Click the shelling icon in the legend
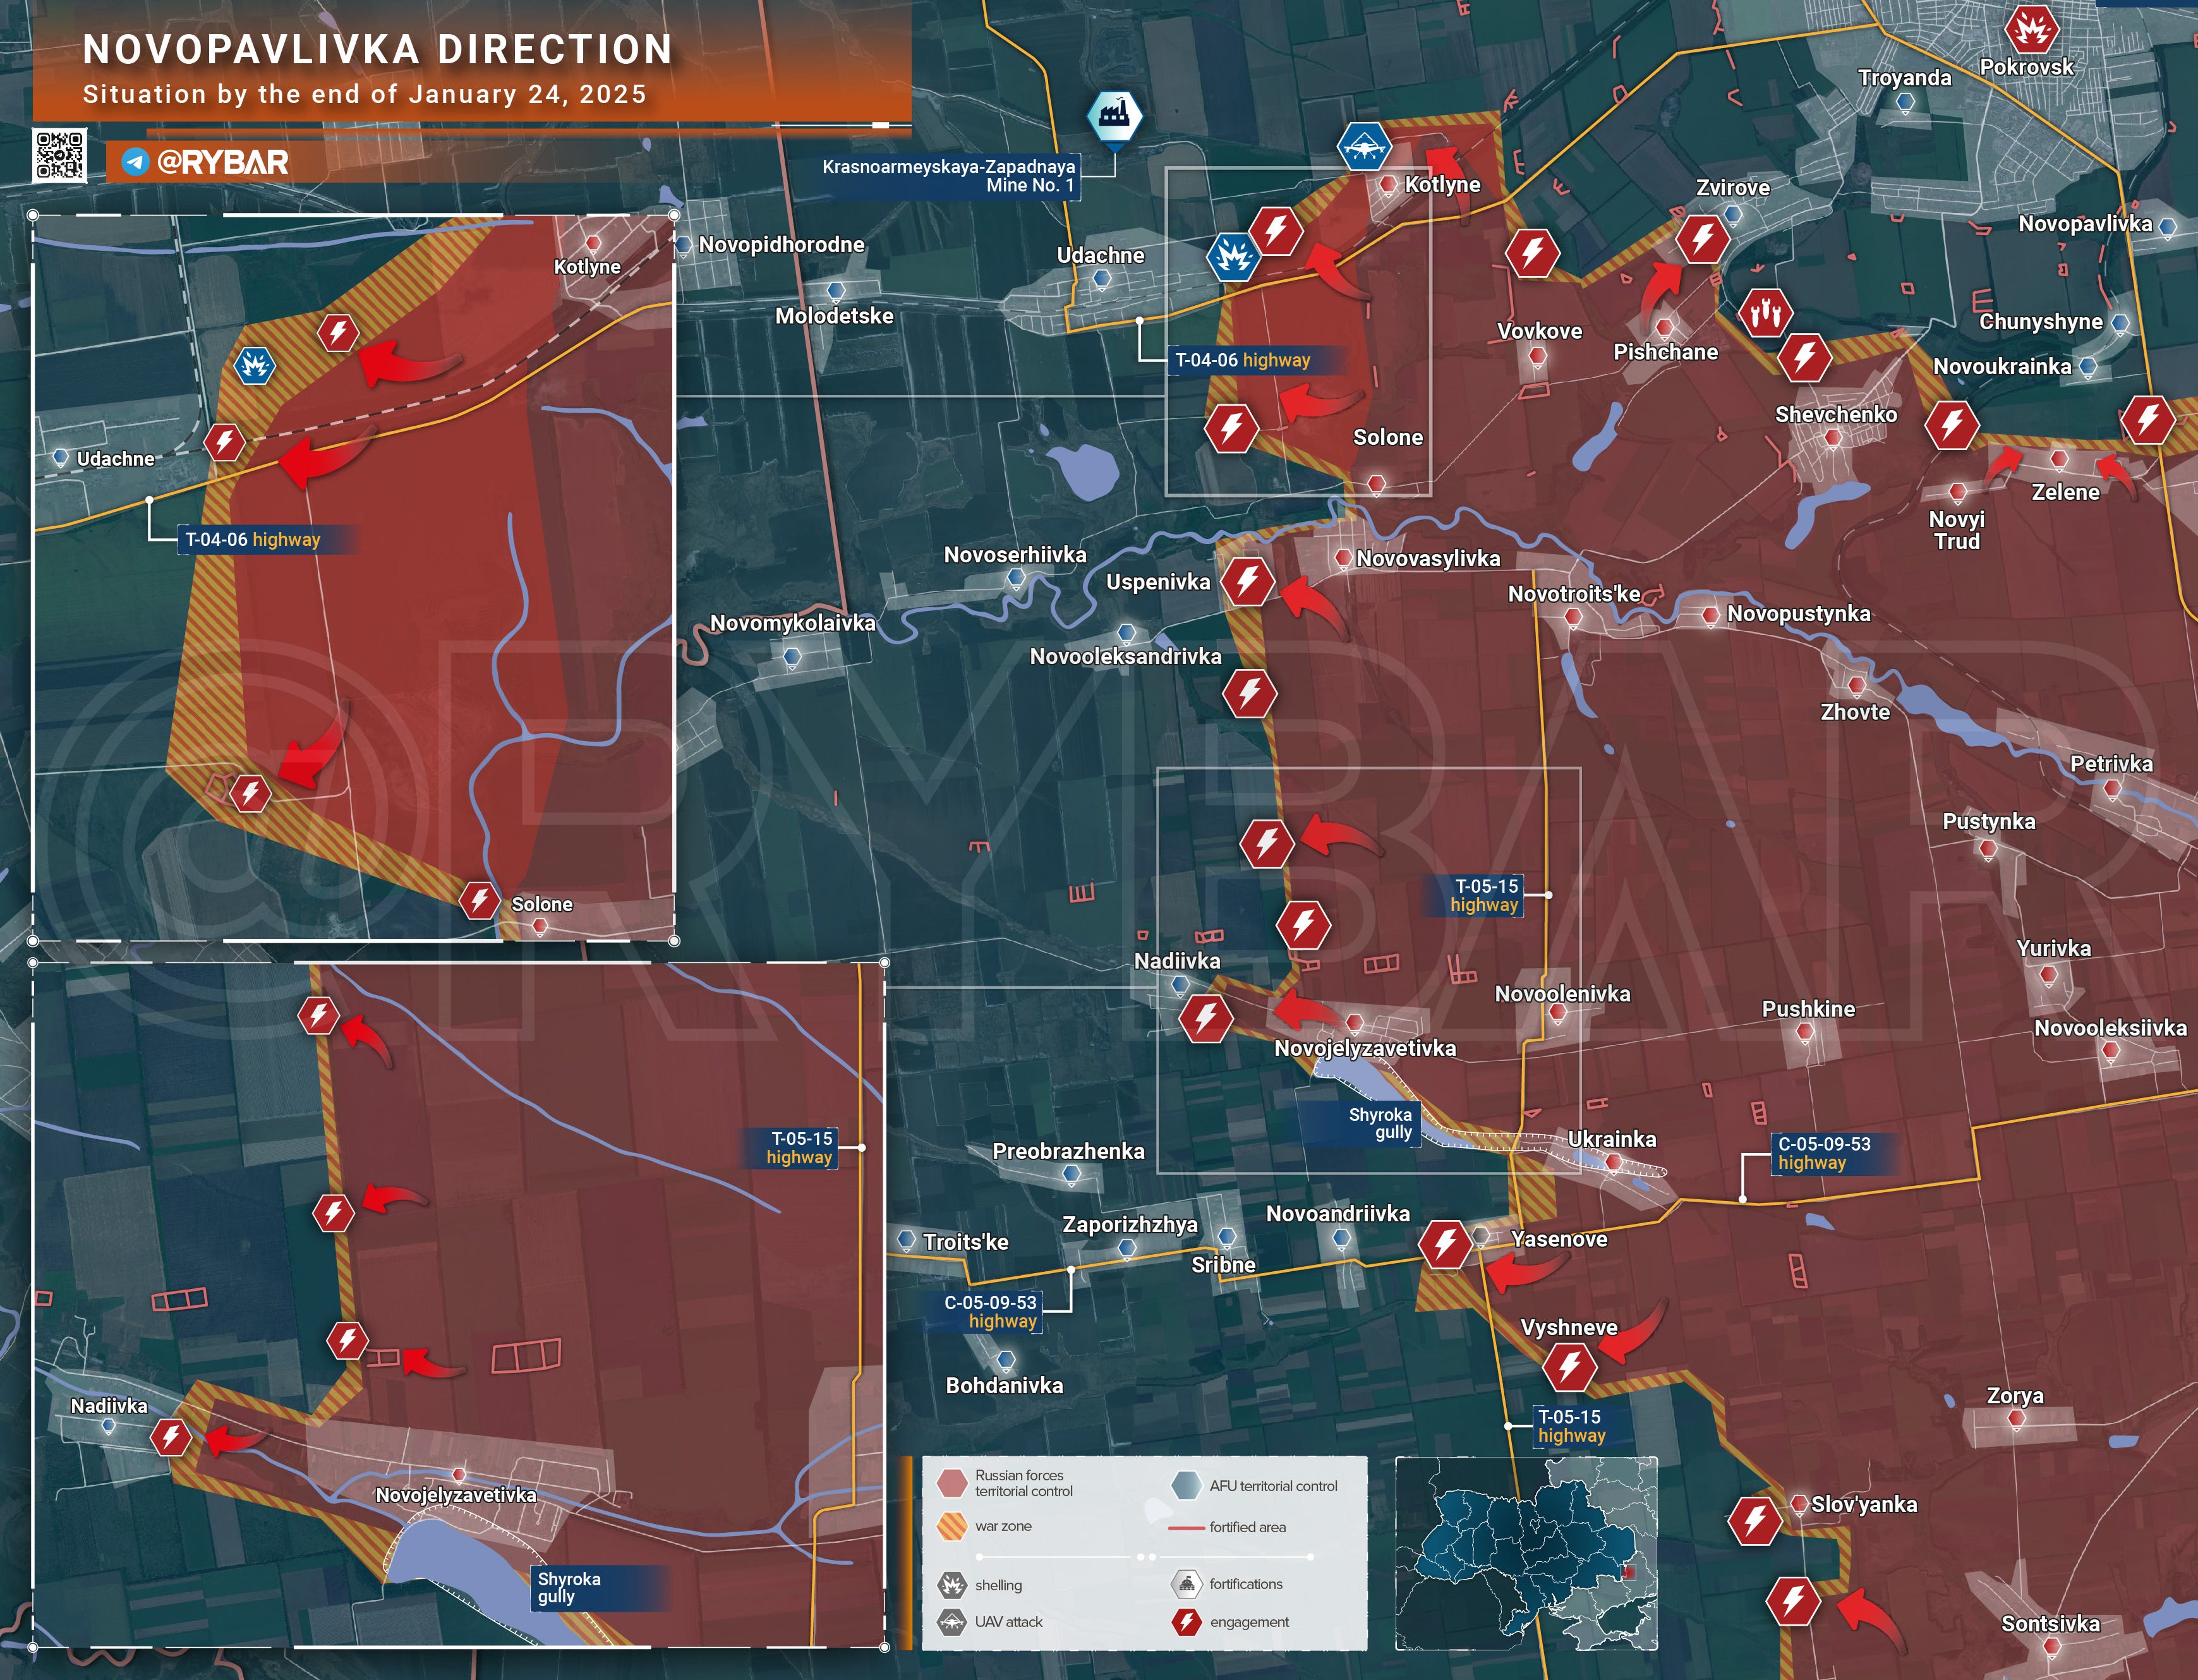The width and height of the screenshot is (2198, 1680). coord(951,1585)
